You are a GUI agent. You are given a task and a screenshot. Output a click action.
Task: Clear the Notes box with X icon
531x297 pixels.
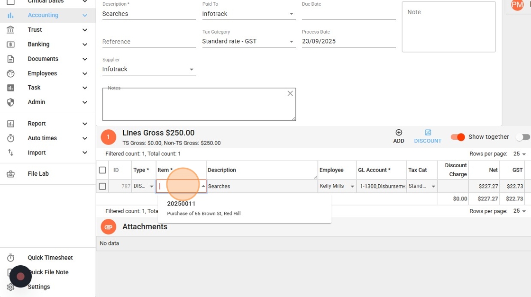click(x=290, y=93)
